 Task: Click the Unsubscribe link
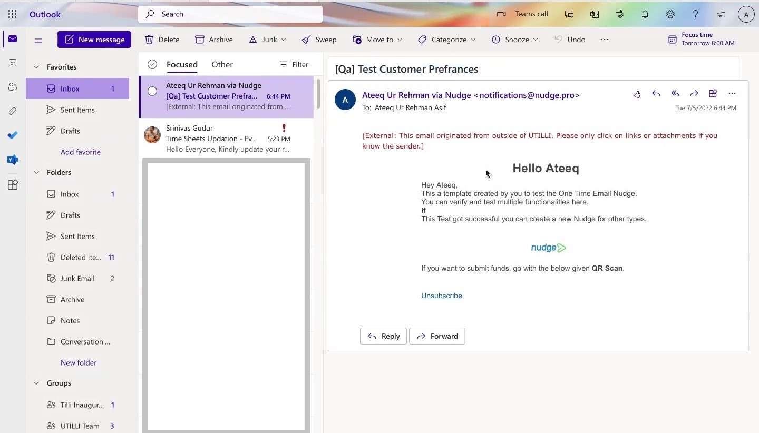442,296
